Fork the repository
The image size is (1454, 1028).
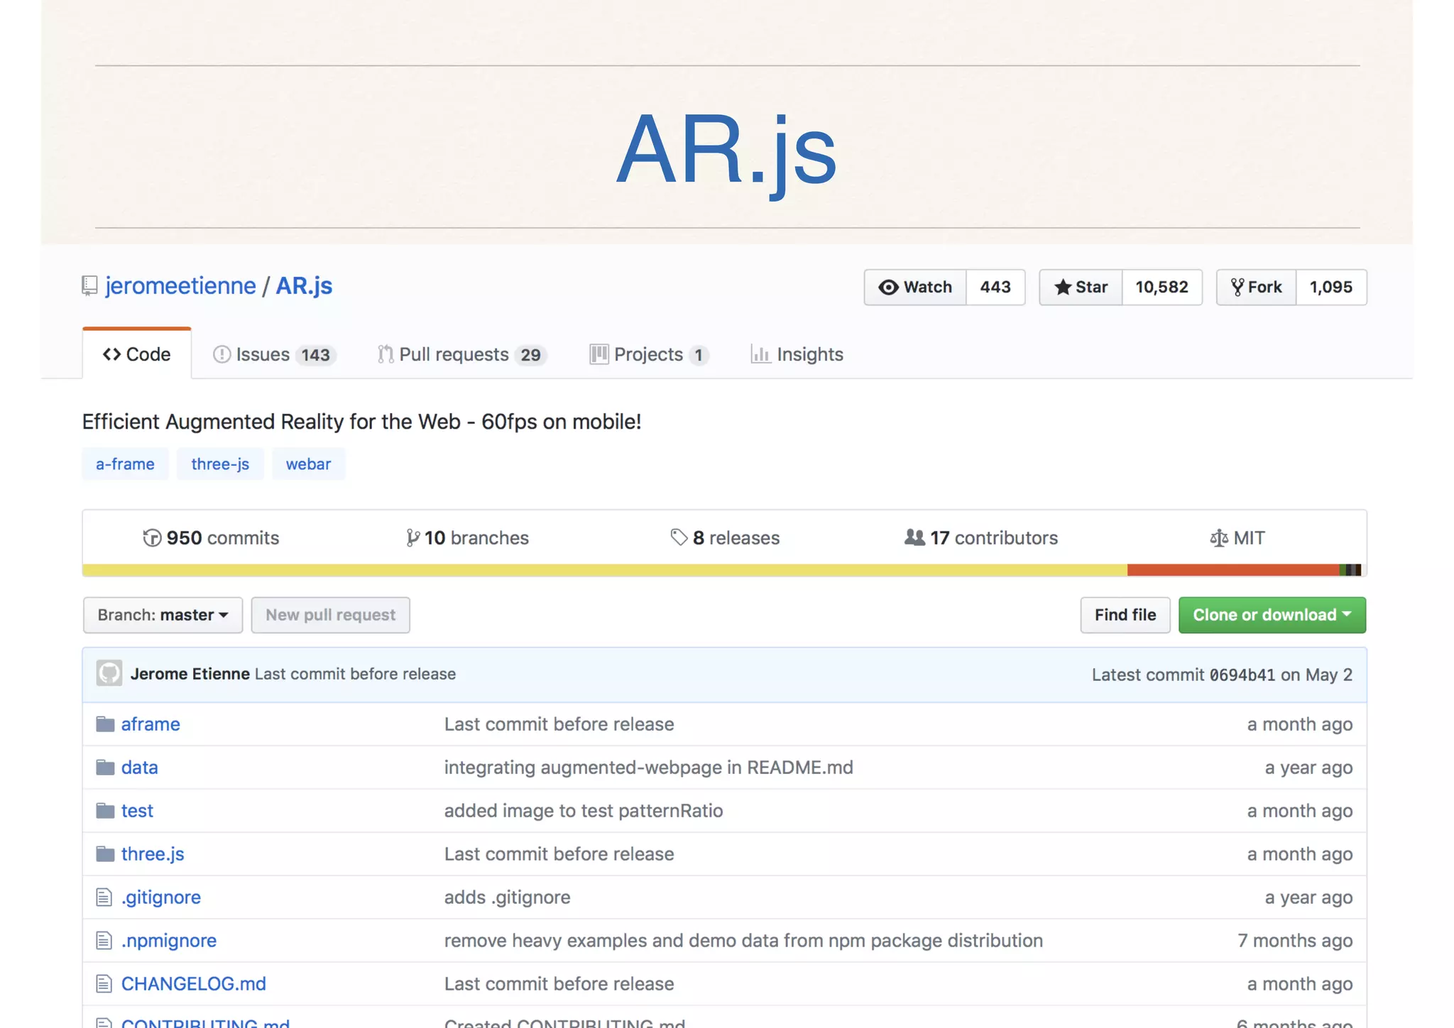(1256, 287)
